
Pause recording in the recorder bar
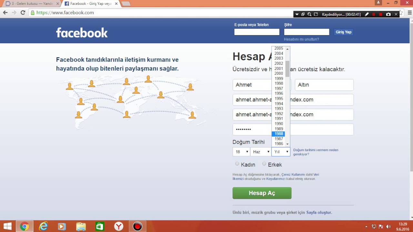tap(374, 14)
